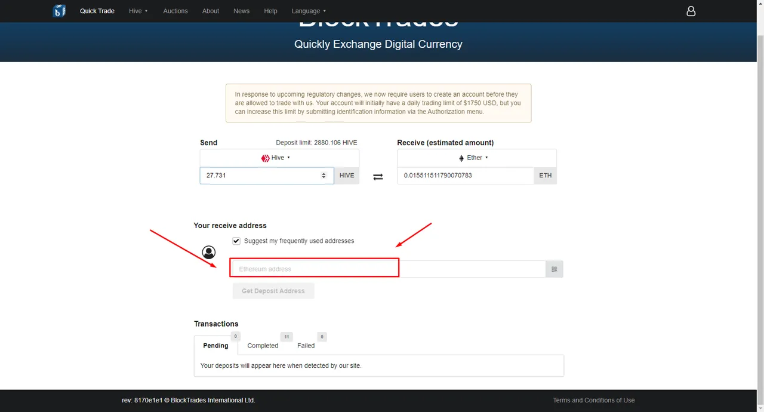
Task: Click the Get Deposit Address button
Action: click(273, 291)
